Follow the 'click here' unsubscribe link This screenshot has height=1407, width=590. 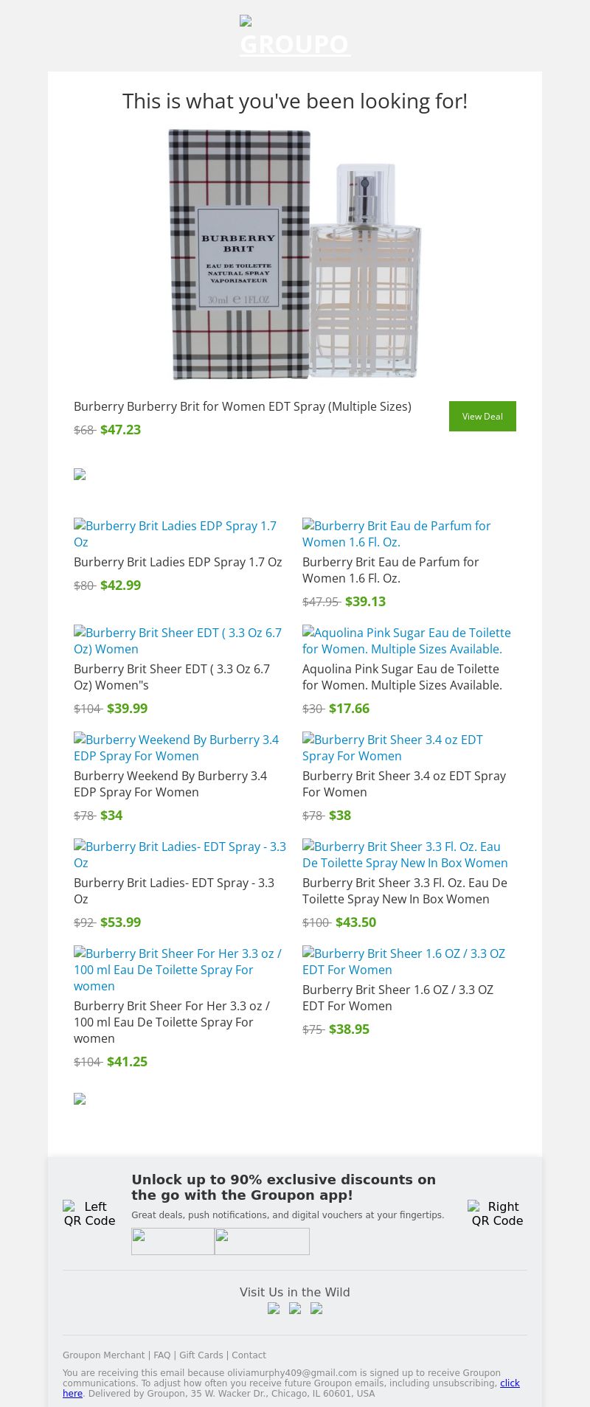pyautogui.click(x=510, y=1383)
